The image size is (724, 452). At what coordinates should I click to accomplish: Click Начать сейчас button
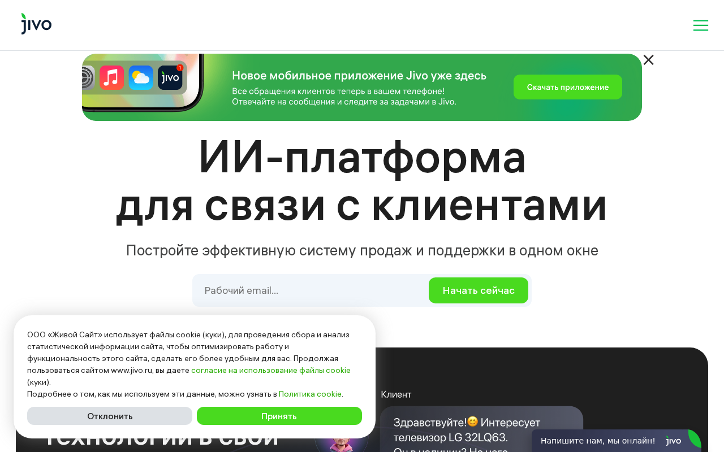pos(479,290)
